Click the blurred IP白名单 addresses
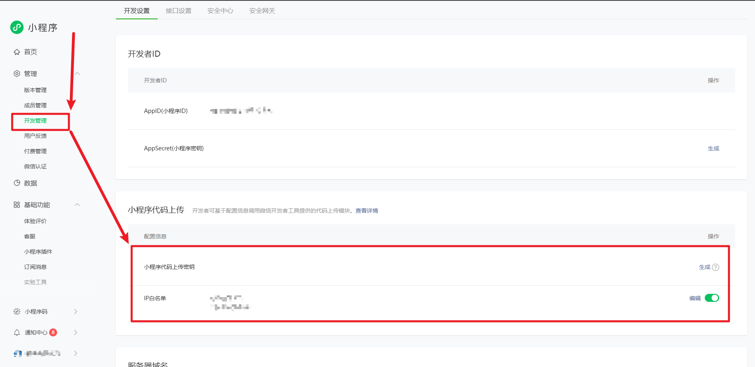The height and width of the screenshot is (367, 755). point(230,303)
